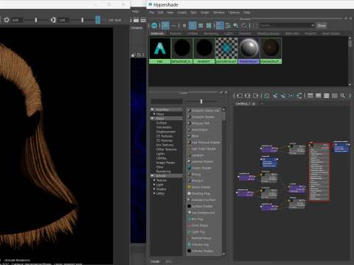This screenshot has height=265, width=354.
Task: Click the Show button beside browser search
Action: coord(322,26)
